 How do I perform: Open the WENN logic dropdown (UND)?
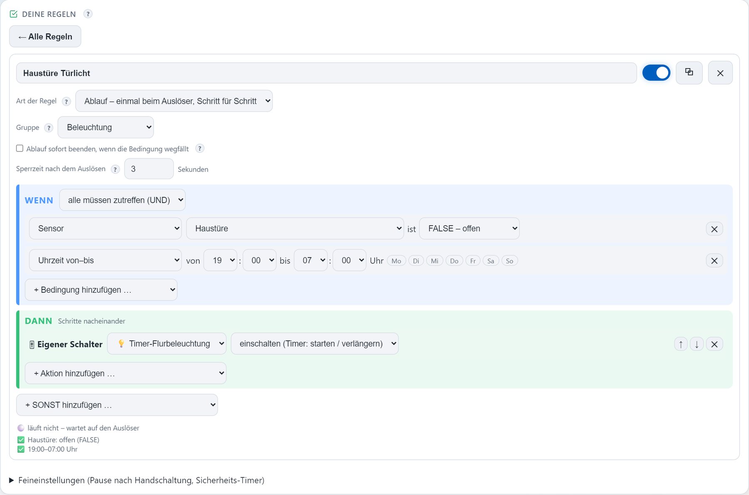[x=122, y=200]
